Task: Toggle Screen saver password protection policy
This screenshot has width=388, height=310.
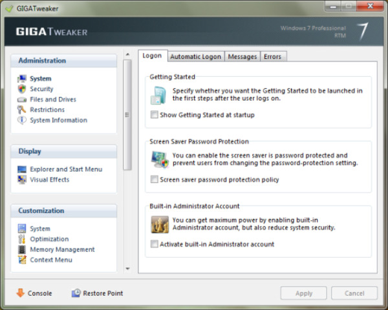Action: tap(154, 180)
